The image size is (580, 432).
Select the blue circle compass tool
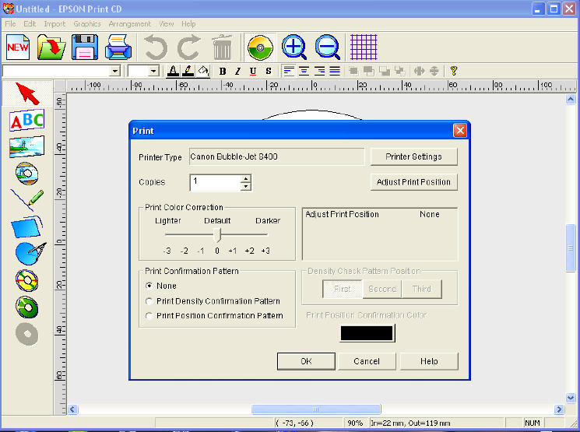(30, 253)
